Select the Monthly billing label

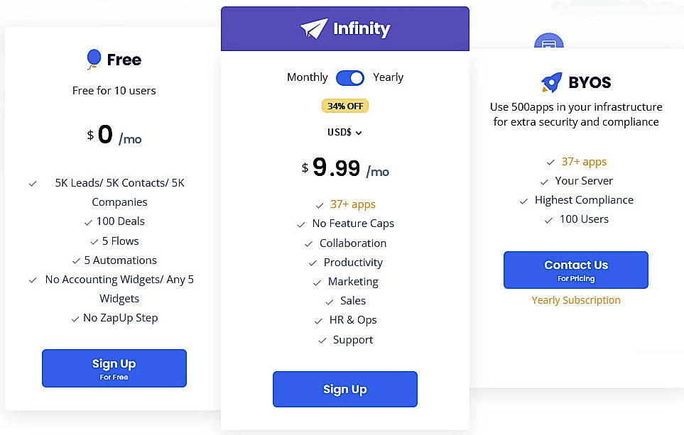(307, 77)
